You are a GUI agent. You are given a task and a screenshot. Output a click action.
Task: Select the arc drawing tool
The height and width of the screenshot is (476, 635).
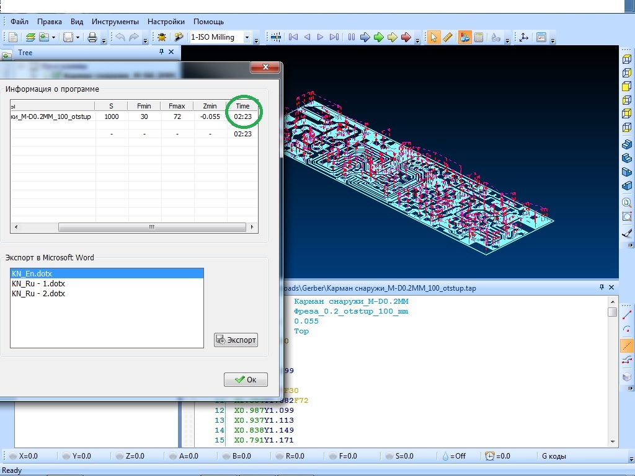tap(626, 330)
